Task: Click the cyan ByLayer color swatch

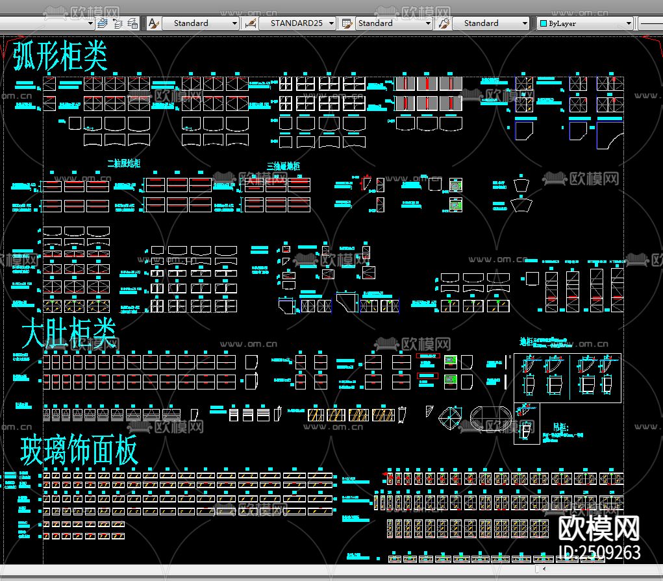Action: click(544, 23)
